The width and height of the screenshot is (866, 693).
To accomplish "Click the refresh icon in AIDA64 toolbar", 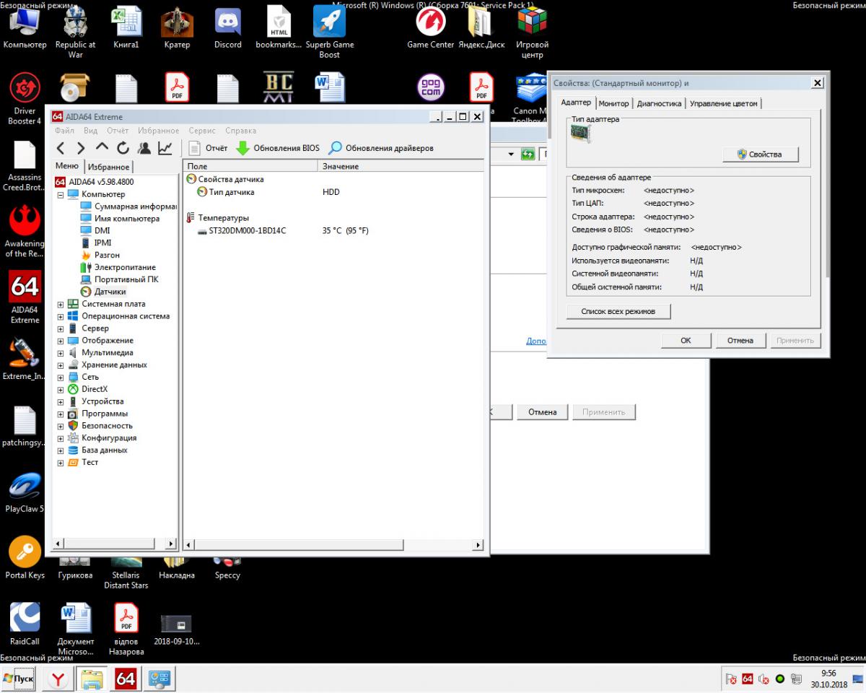I will pos(123,148).
